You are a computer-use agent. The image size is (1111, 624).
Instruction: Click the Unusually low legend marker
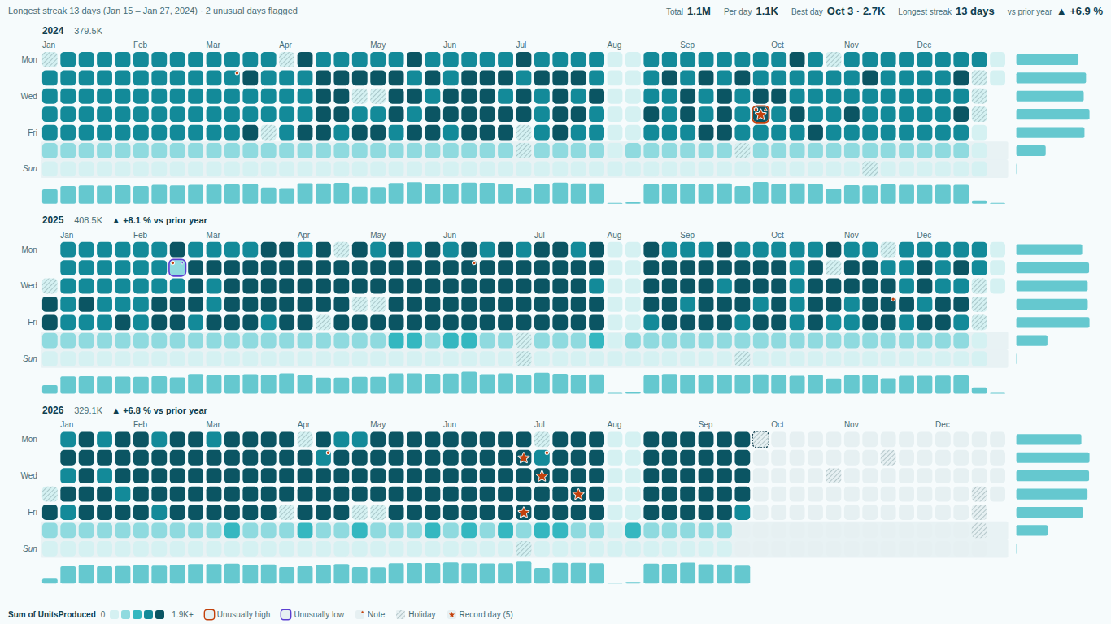(x=286, y=615)
